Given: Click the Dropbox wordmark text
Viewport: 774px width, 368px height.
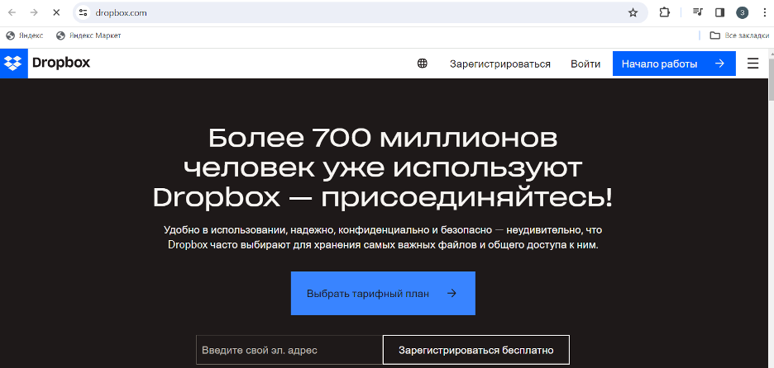Looking at the screenshot, I should pyautogui.click(x=61, y=63).
